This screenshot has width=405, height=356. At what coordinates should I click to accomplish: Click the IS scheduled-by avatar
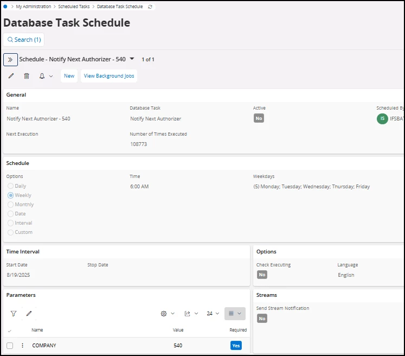click(x=382, y=118)
